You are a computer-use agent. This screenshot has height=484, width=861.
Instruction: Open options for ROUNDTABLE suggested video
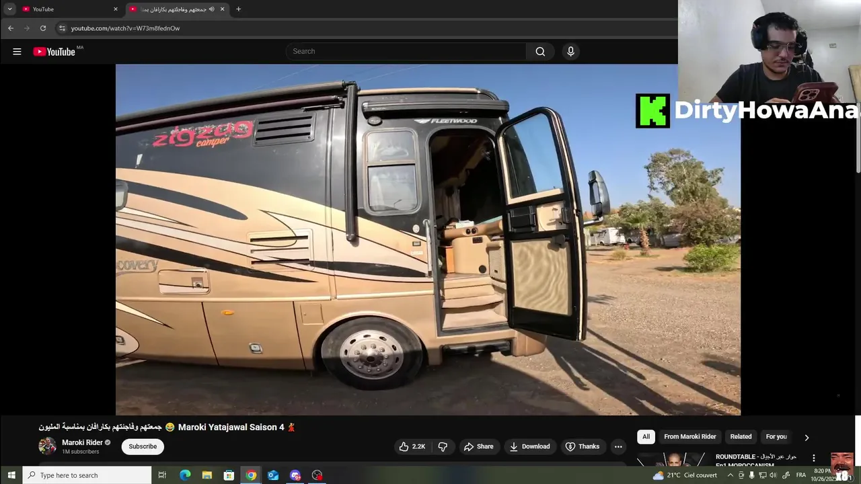(x=813, y=458)
